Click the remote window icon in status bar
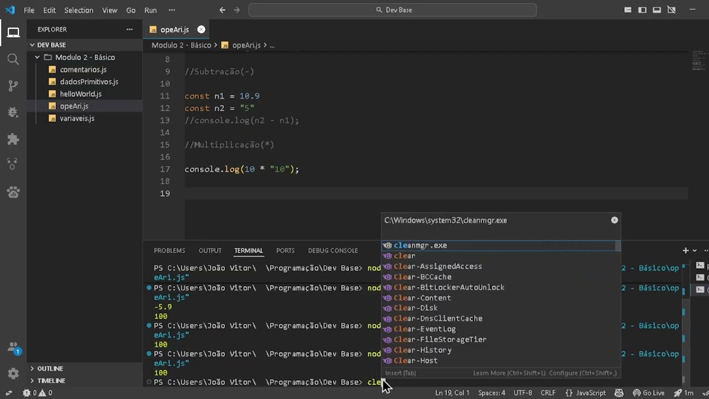This screenshot has width=709, height=399. 9,393
